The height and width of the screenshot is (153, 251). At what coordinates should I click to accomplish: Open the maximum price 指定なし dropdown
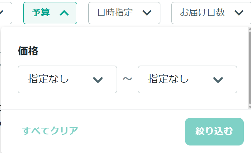(x=188, y=79)
